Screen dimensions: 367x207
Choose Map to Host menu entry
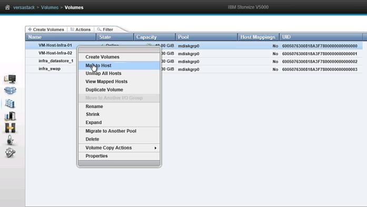tap(119, 65)
